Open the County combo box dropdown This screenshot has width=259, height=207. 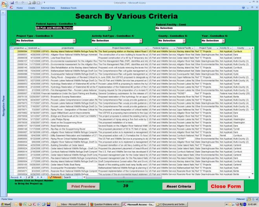coord(184,41)
